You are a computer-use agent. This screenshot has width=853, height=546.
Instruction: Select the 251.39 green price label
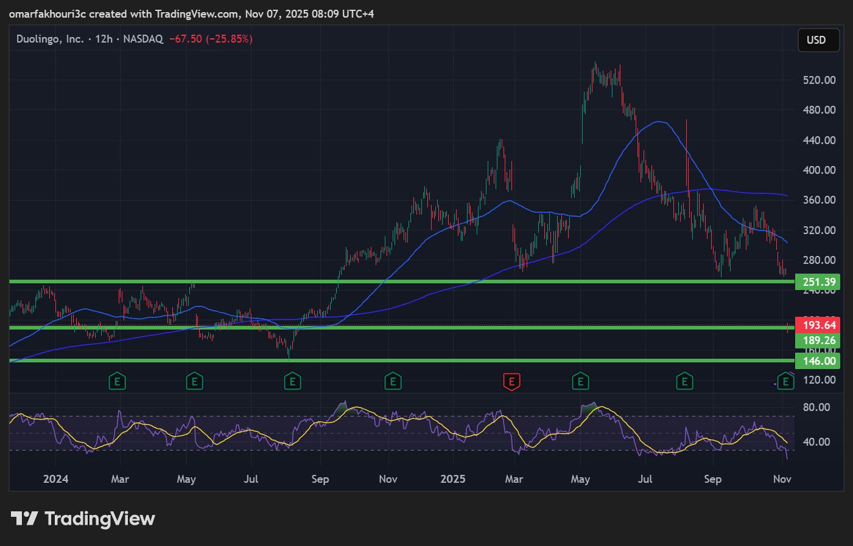tap(818, 282)
